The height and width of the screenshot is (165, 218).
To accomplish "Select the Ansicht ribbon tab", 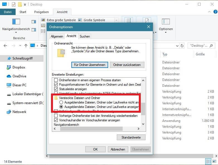I will (62, 12).
